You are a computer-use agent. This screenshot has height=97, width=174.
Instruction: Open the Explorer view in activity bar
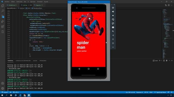[2, 6]
